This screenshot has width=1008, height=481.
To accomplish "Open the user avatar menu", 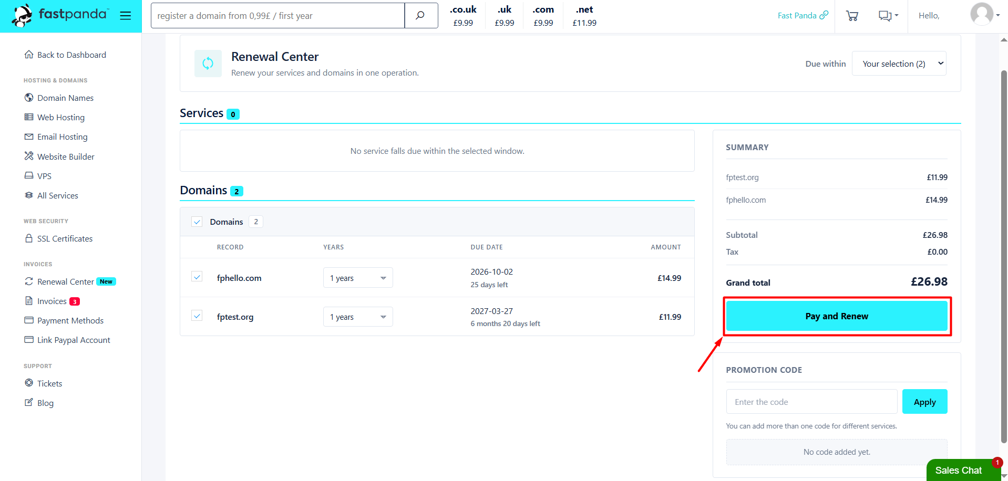I will click(984, 14).
